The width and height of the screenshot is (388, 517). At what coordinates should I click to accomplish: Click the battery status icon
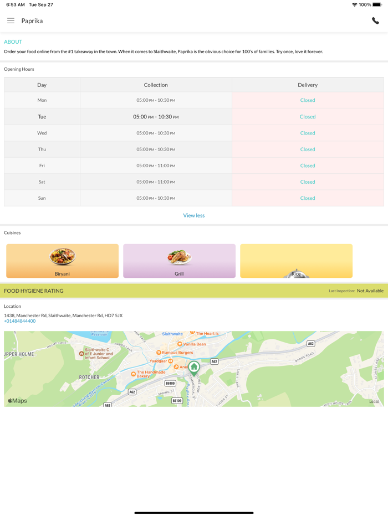click(x=377, y=4)
